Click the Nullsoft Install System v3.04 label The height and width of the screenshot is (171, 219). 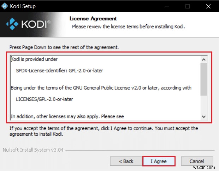[34, 149]
